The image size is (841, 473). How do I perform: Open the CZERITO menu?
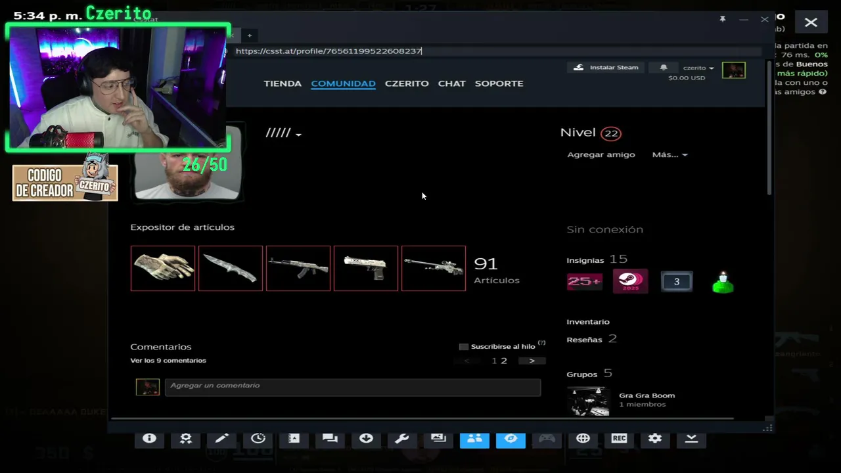coord(407,83)
